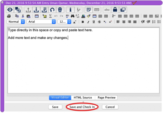The height and width of the screenshot is (113, 163).
Task: Click the Cancel button
Action: pyautogui.click(x=110, y=107)
